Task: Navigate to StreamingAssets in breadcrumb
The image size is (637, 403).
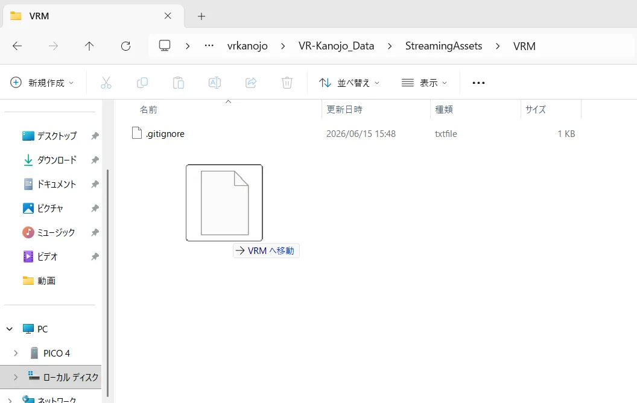Action: click(443, 46)
